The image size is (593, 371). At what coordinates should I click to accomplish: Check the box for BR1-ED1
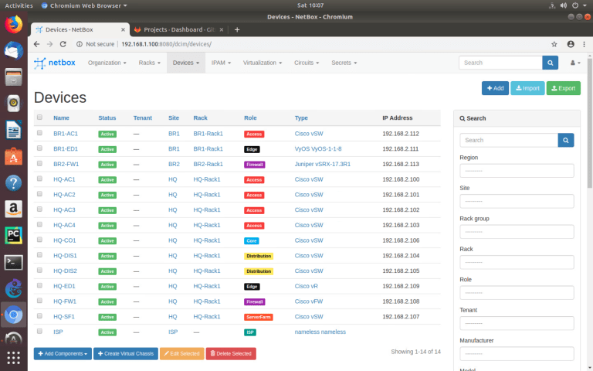click(39, 148)
